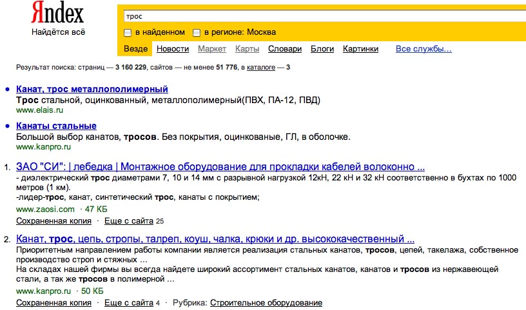This screenshot has height=310, width=526.
Task: Open the "Канаты стальные" ad link
Action: [56, 126]
